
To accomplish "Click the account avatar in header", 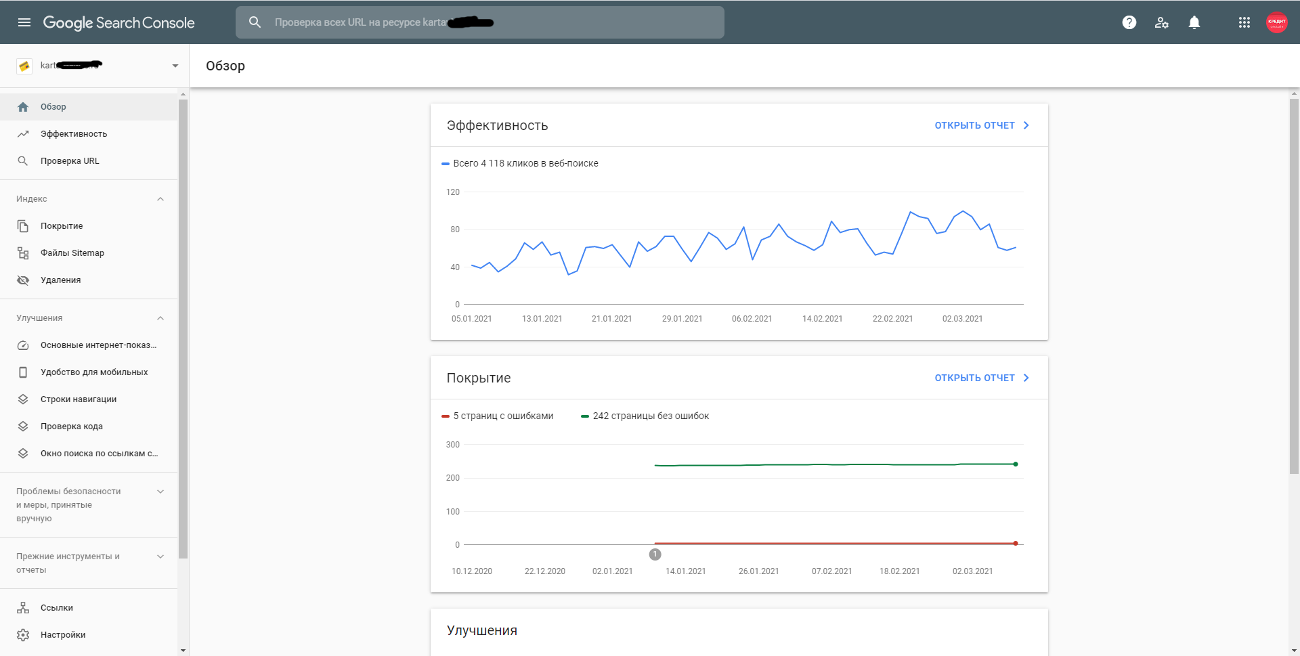I will click(1276, 22).
